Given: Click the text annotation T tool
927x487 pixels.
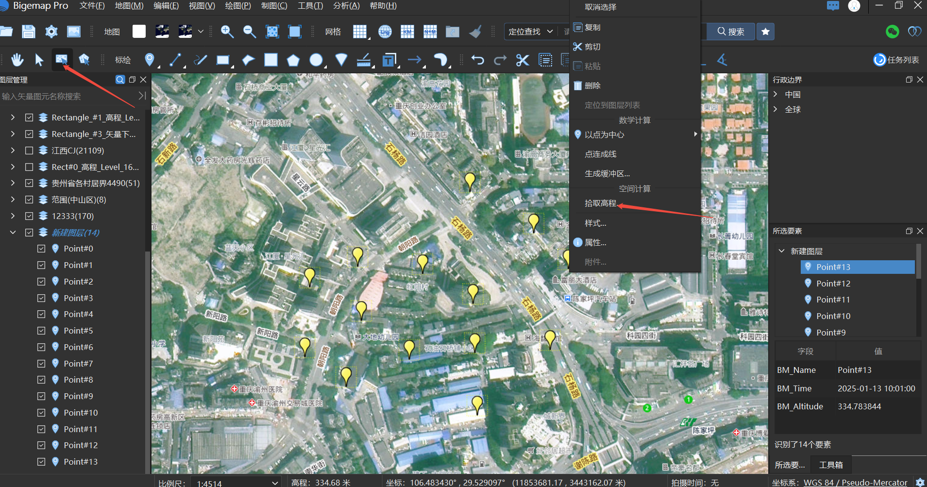Looking at the screenshot, I should (388, 59).
